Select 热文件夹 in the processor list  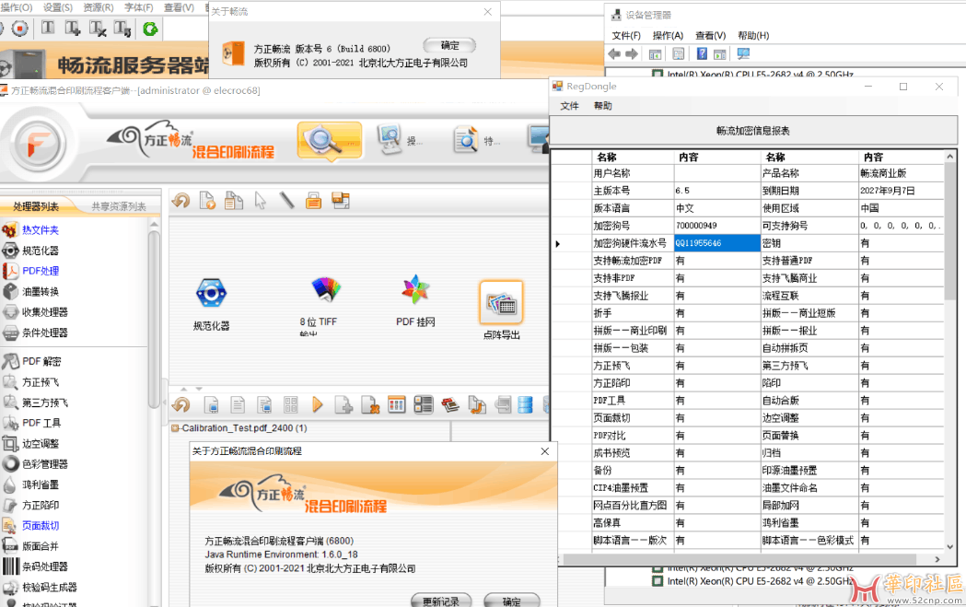40,230
